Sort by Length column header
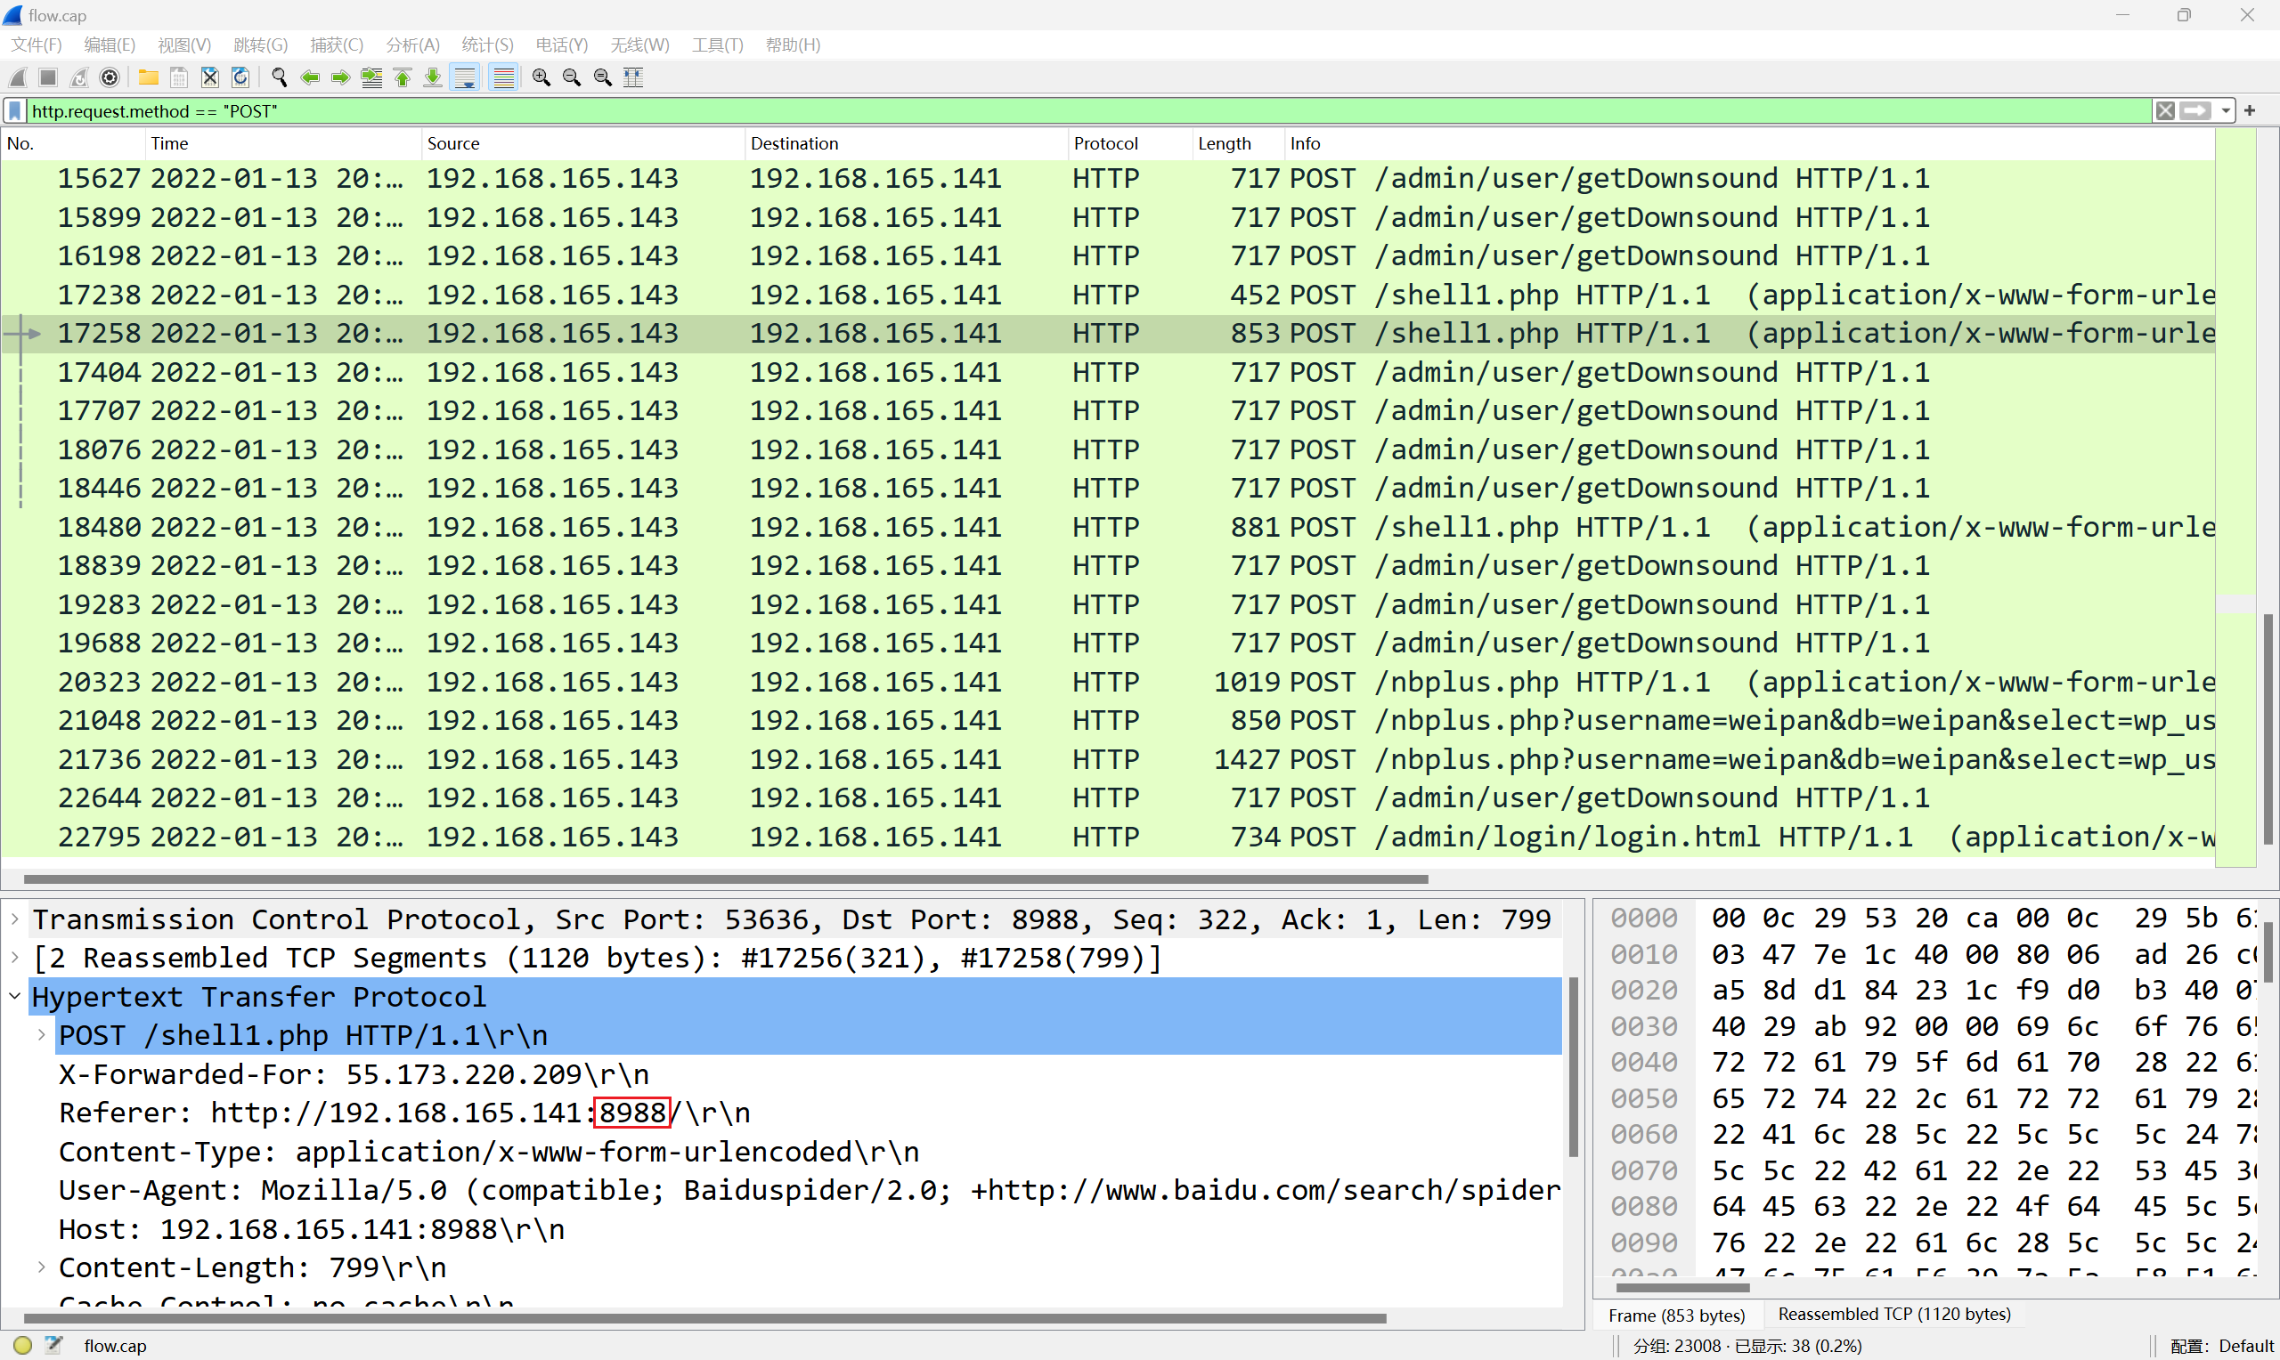This screenshot has width=2280, height=1360. (x=1238, y=144)
